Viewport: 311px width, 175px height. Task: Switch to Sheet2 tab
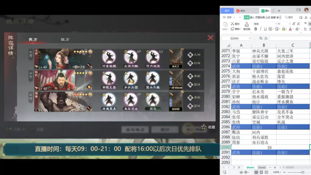(262, 168)
